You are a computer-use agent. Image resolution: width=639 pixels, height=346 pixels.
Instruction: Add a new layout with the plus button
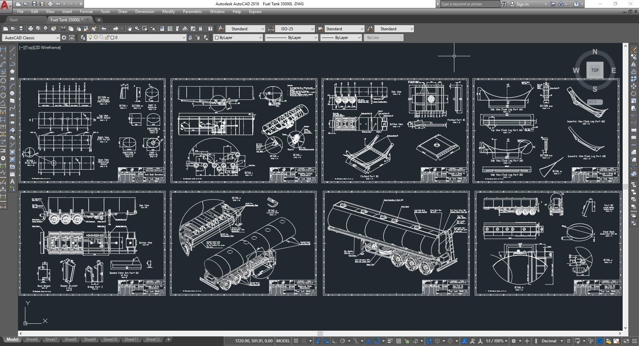tap(168, 339)
